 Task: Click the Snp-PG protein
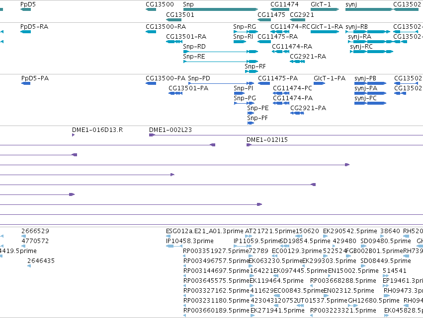pos(244,103)
